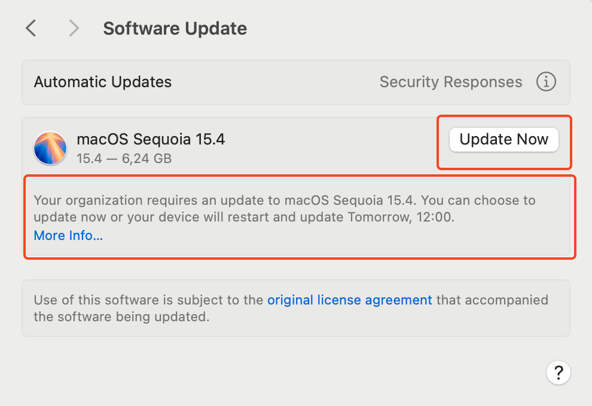592x406 pixels.
Task: Open the More Info… link
Action: pos(68,236)
